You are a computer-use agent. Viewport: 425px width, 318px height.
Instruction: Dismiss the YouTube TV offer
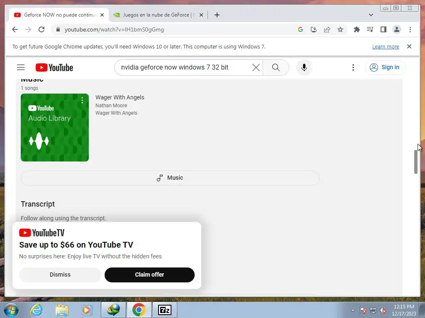click(60, 275)
